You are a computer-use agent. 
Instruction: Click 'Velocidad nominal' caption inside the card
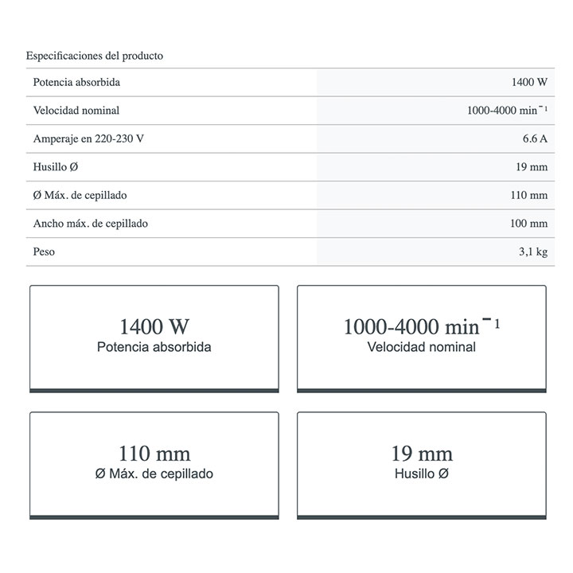coord(422,347)
